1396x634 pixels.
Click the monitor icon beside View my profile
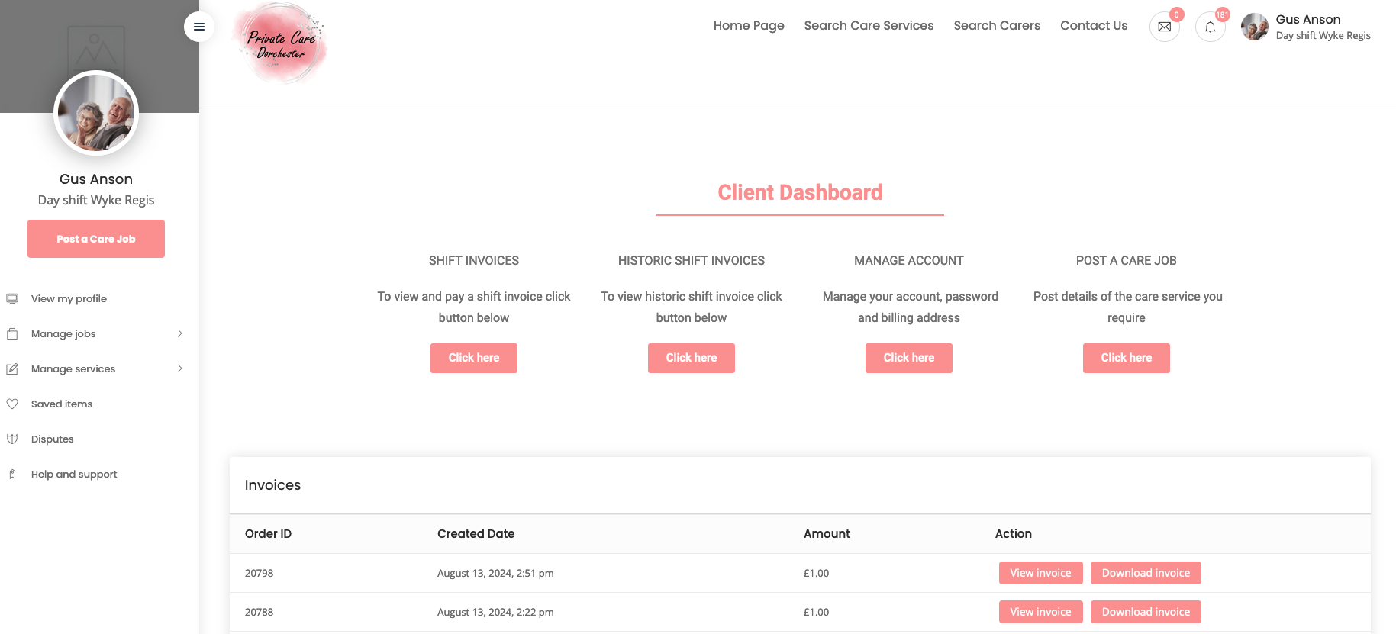(x=12, y=298)
